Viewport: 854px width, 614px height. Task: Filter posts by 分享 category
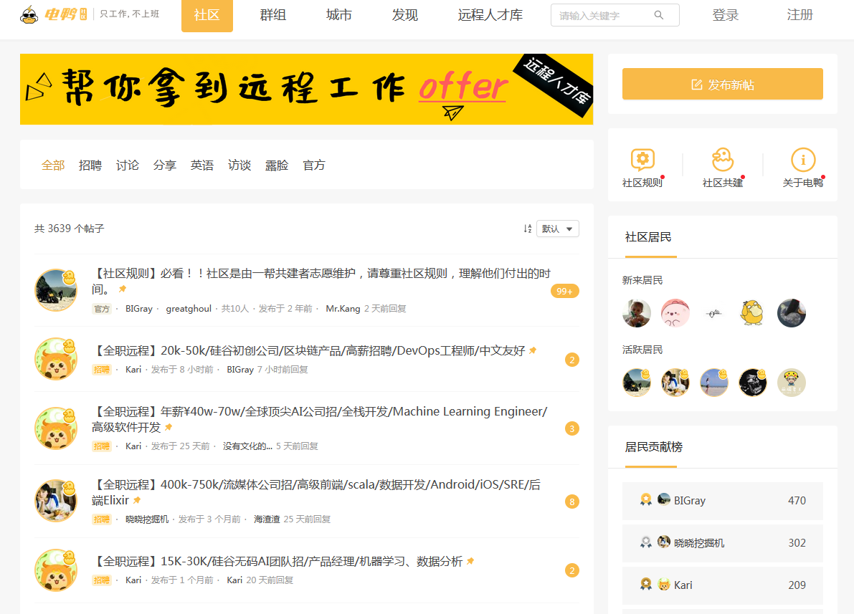(x=164, y=165)
